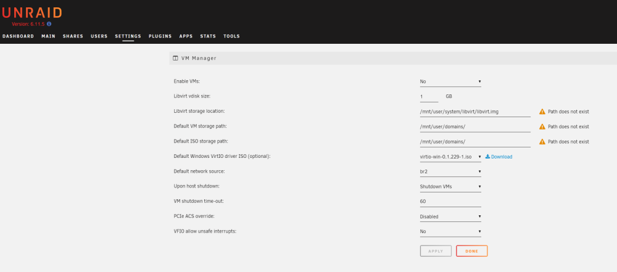Click the Upon host shutdown label
617x272 pixels.
coord(196,186)
